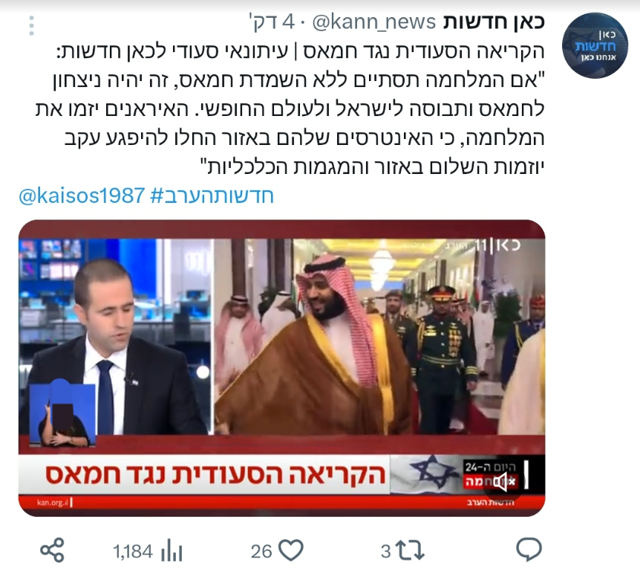
Task: Open the @kann_news handle link
Action: (x=374, y=22)
